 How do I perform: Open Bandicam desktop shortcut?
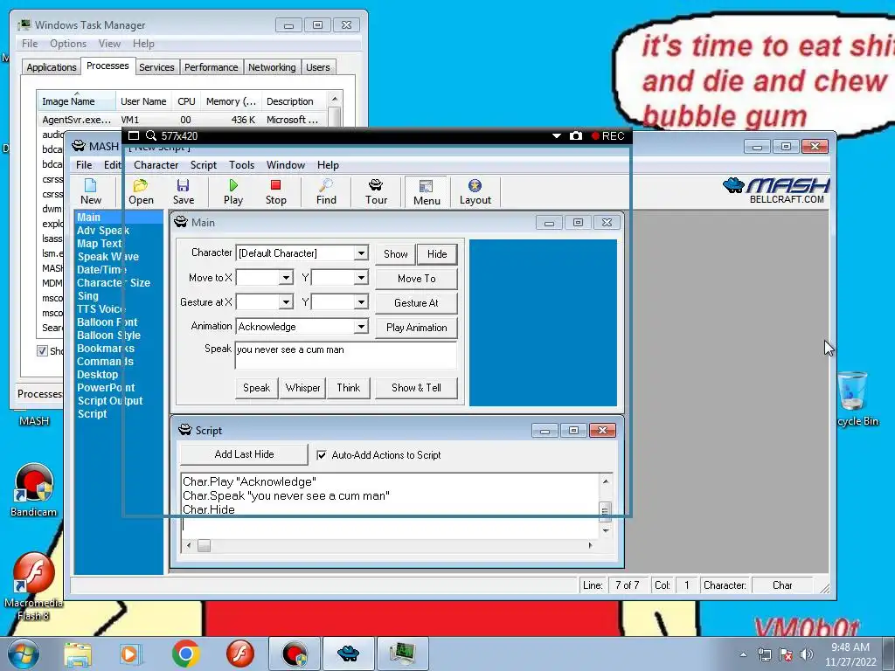coord(34,490)
